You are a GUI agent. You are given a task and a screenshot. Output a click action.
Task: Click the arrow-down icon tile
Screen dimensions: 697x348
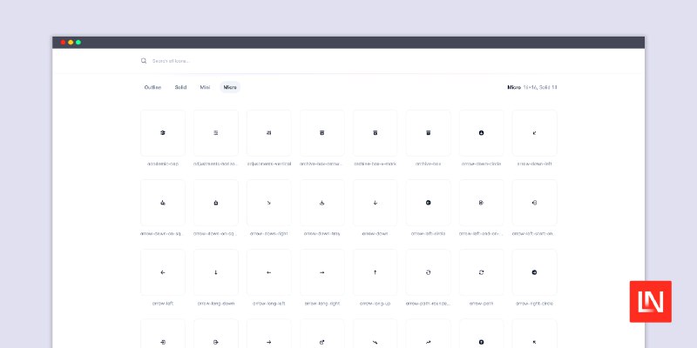click(x=376, y=203)
